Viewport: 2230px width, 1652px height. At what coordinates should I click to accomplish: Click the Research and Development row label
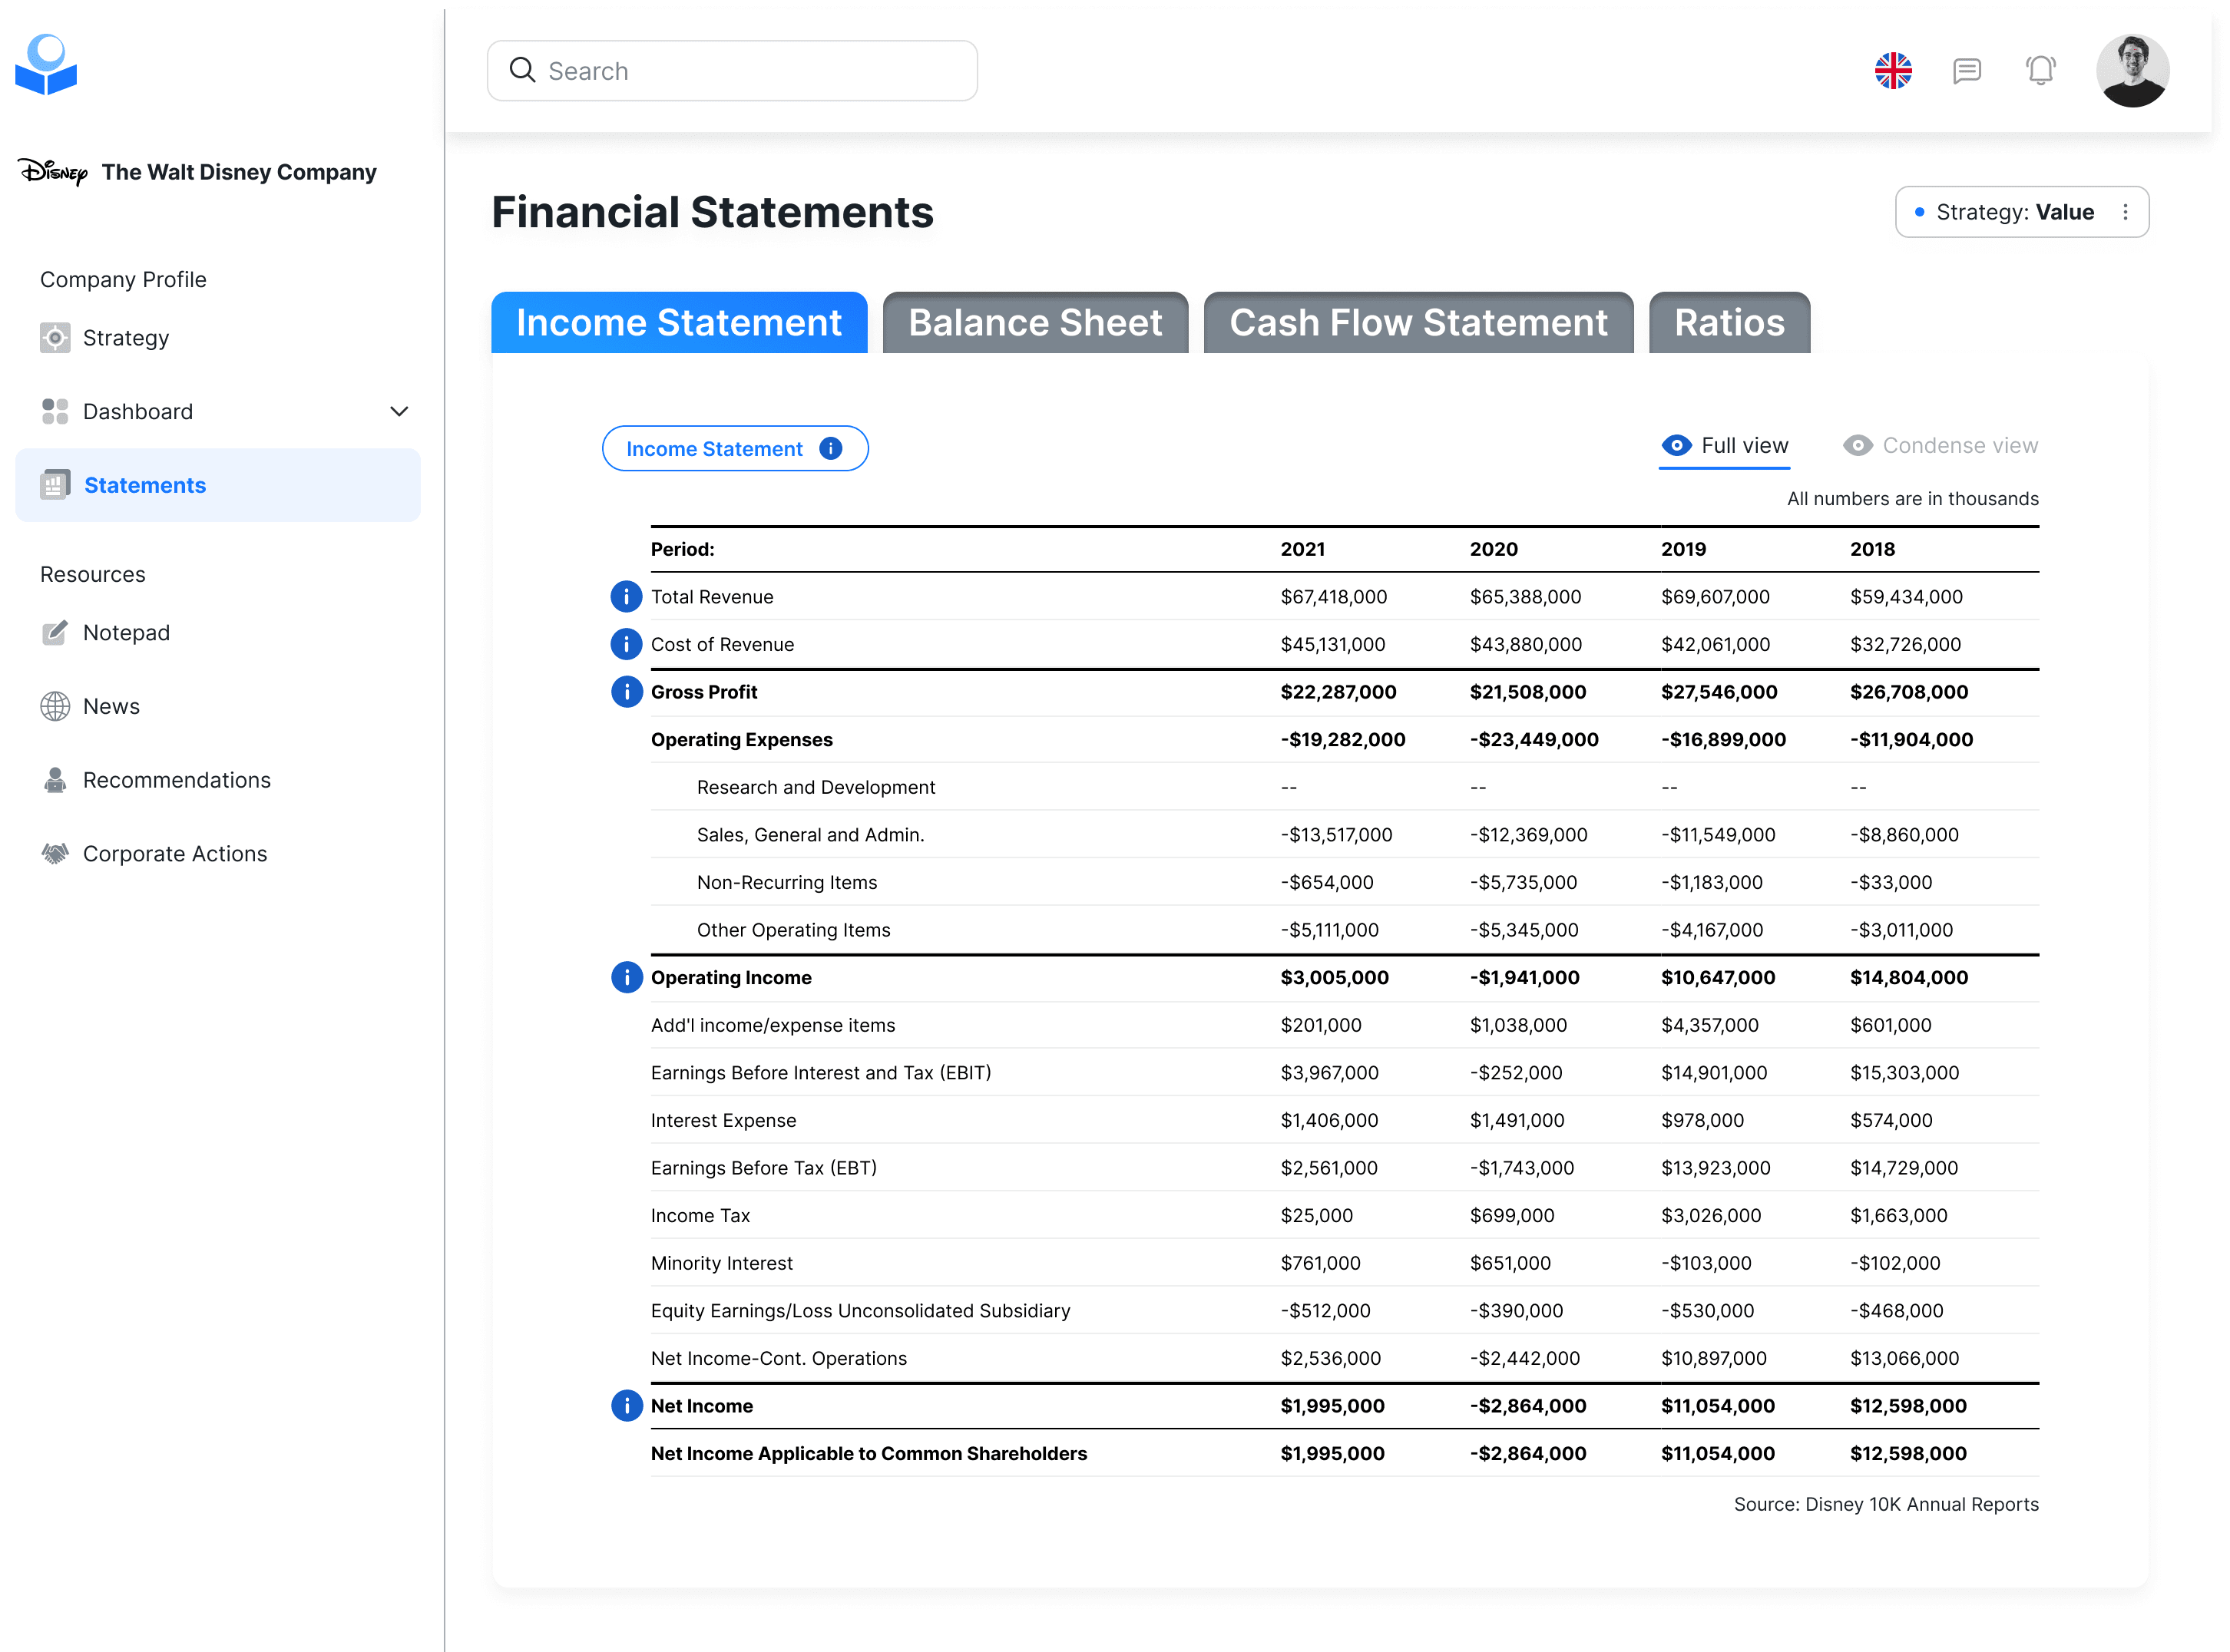pyautogui.click(x=816, y=788)
